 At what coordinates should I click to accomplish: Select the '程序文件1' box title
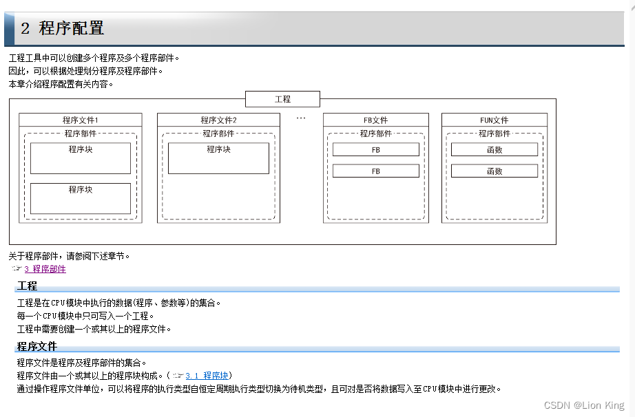point(80,120)
